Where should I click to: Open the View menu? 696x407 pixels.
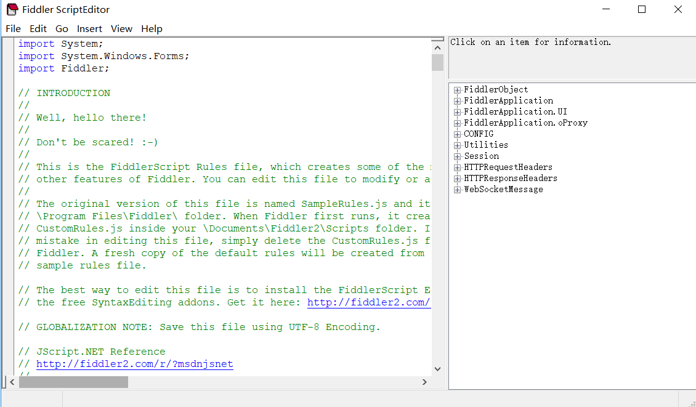(121, 28)
